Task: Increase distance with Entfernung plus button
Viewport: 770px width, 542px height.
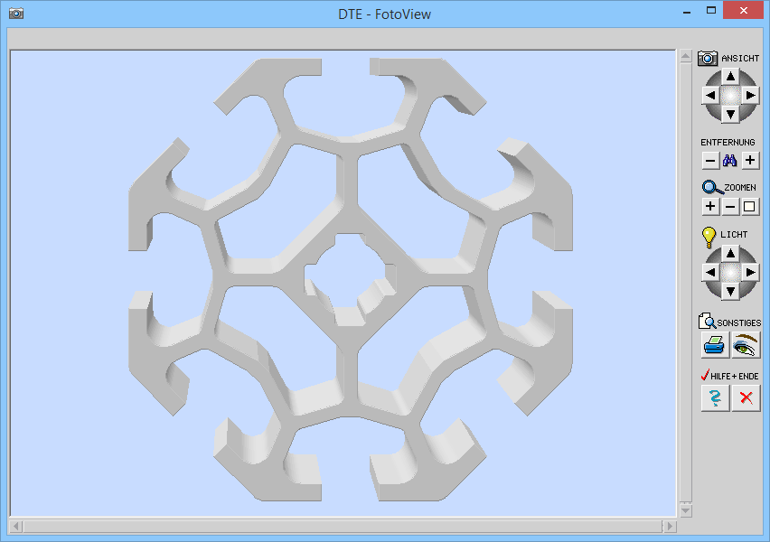Action: point(750,161)
